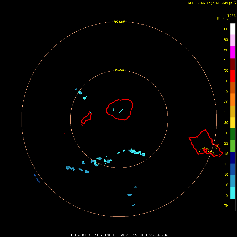Click the eastern island with yellow roads
This screenshot has height=237, width=237.
206,143
